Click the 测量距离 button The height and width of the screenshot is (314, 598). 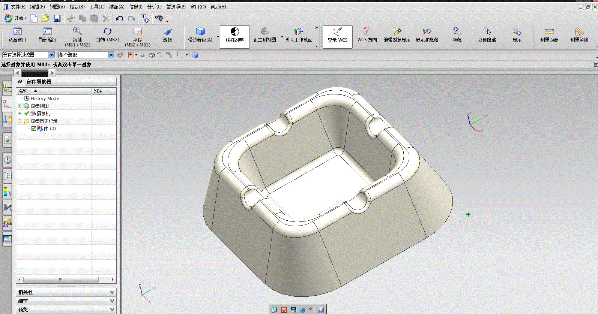[549, 32]
